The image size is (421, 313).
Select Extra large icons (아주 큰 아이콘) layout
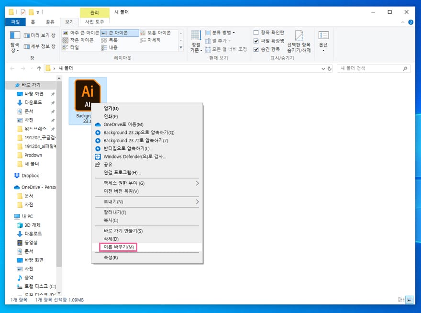click(x=81, y=33)
